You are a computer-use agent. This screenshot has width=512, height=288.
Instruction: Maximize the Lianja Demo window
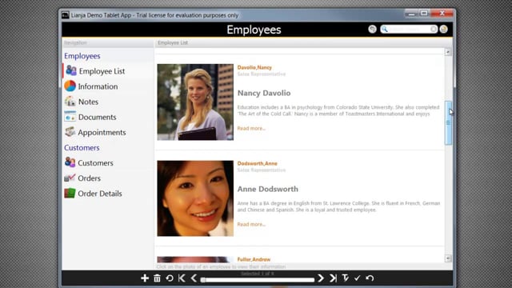click(424, 14)
